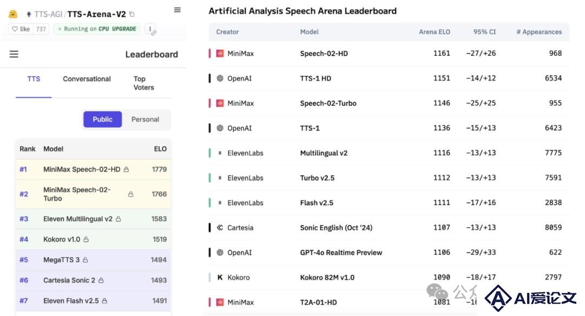Image resolution: width=585 pixels, height=316 pixels.
Task: Click the Hugging Face emoji logo
Action: point(12,14)
